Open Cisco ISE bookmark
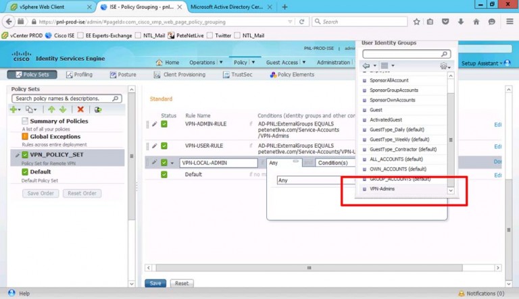This screenshot has height=299, width=519. coord(60,35)
